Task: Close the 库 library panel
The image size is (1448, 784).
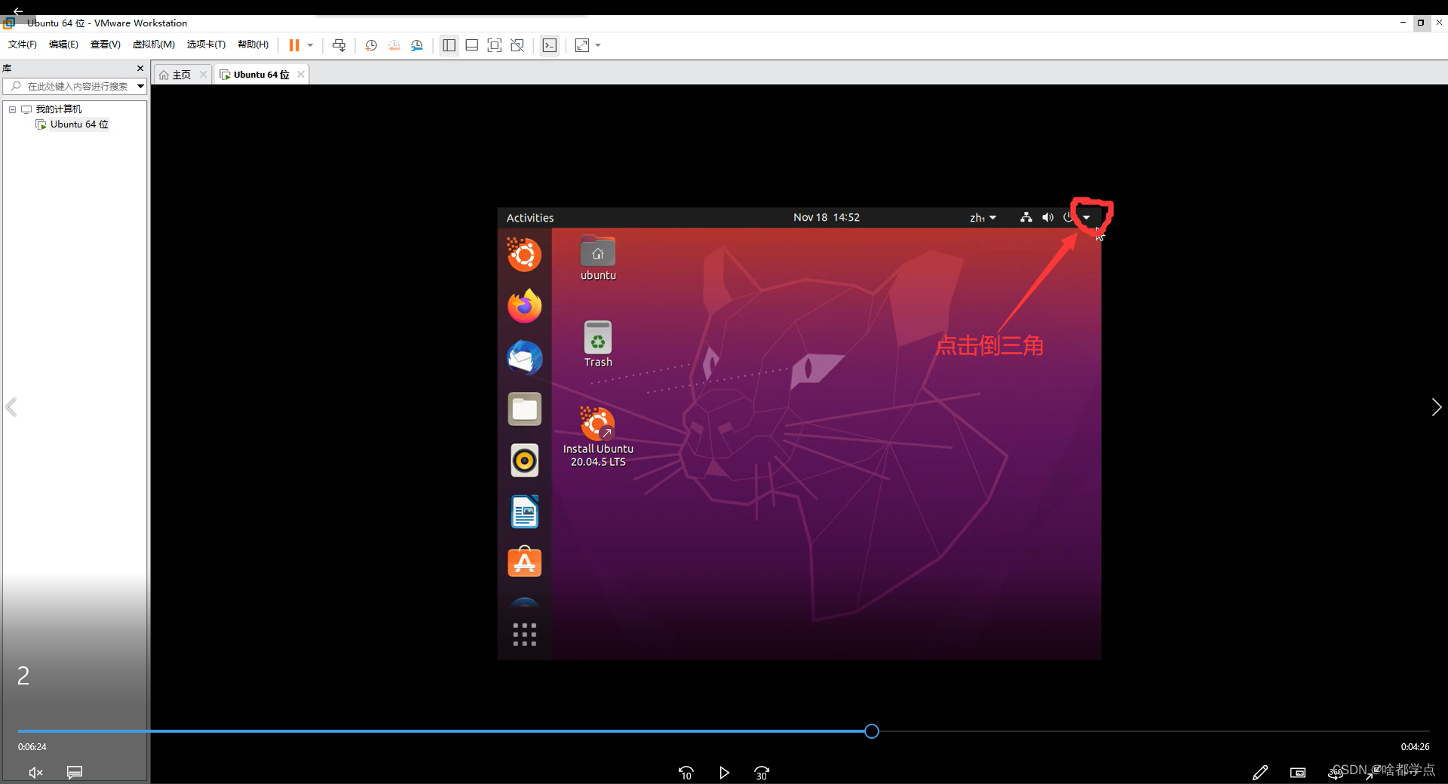Action: coord(140,68)
